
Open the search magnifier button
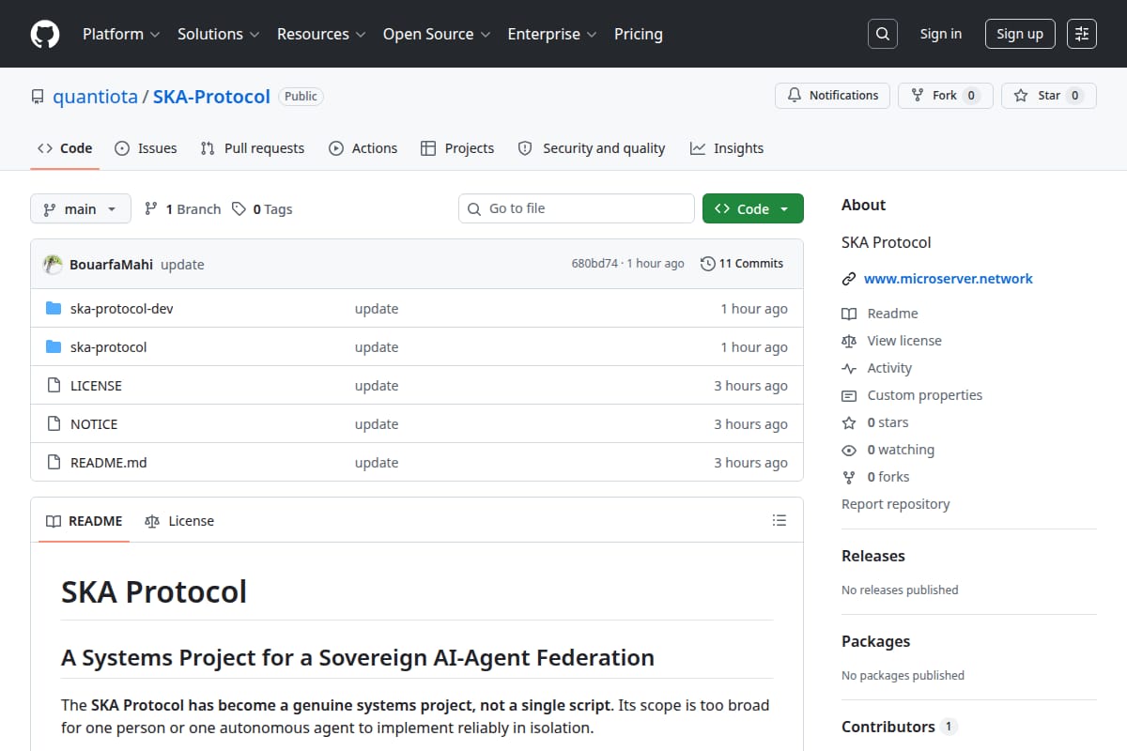(x=882, y=34)
